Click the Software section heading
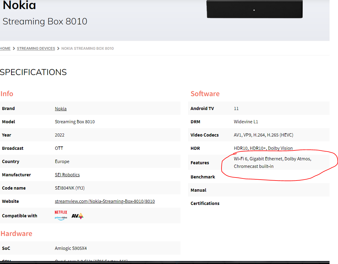The height and width of the screenshot is (264, 338). (x=205, y=94)
